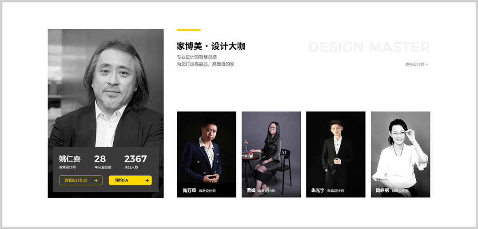The height and width of the screenshot is (229, 478).
Task: Open designer 陶万琦's photo card
Action: pos(207,154)
